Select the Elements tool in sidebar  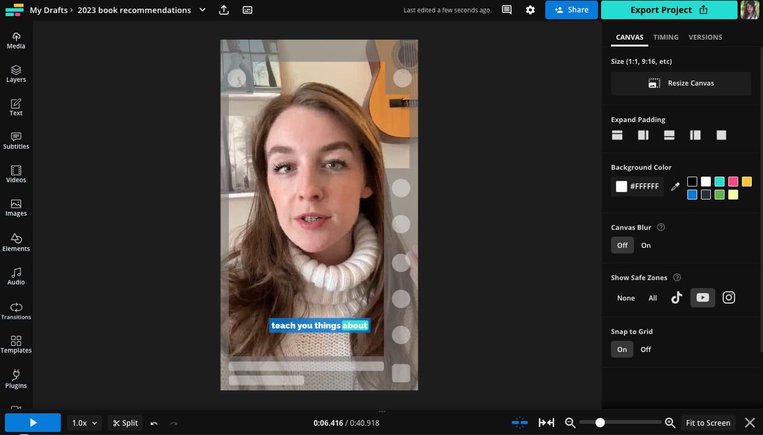coord(16,242)
